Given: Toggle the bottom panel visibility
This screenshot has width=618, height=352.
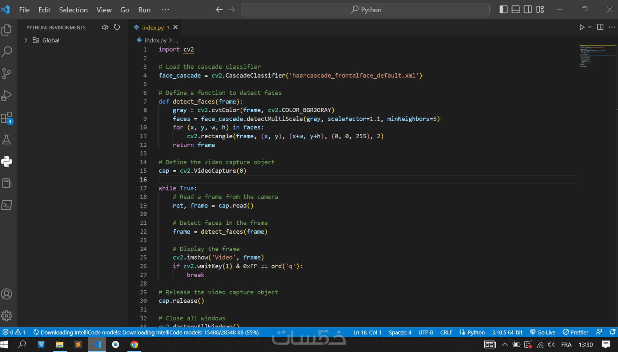Looking at the screenshot, I should click(x=515, y=9).
